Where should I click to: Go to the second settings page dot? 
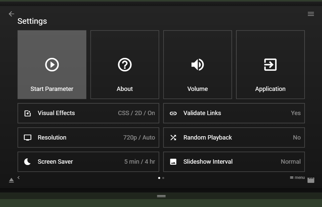163,178
